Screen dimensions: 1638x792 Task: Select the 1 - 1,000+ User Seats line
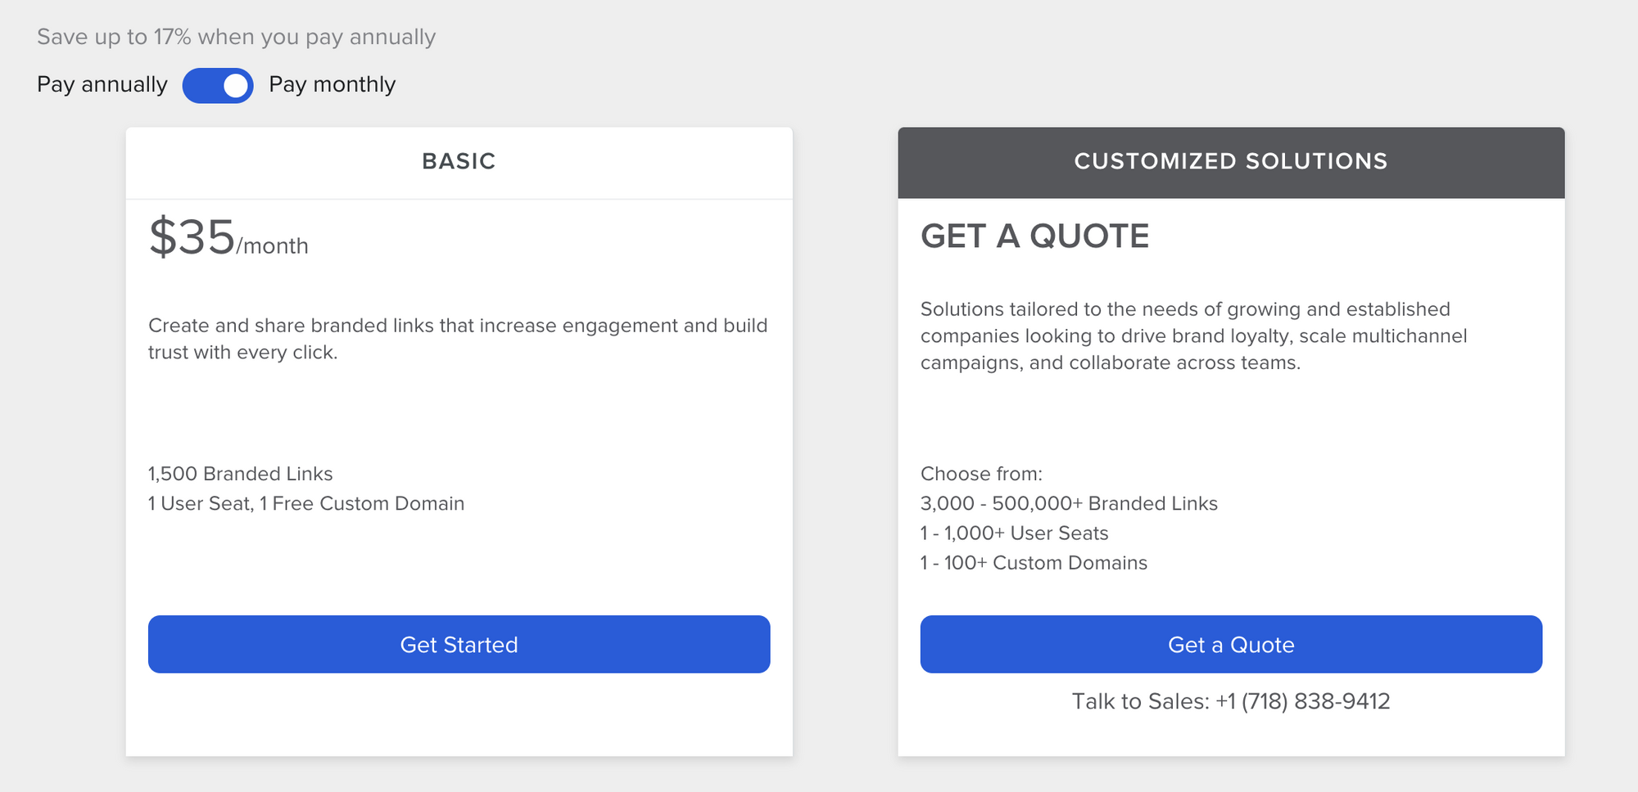(x=1014, y=533)
